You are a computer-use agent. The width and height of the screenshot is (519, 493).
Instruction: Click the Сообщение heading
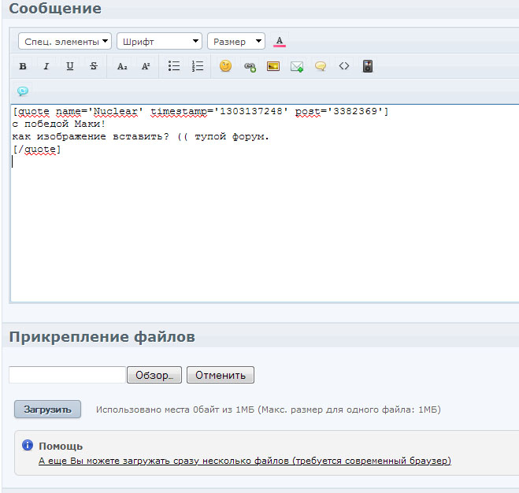coord(55,9)
